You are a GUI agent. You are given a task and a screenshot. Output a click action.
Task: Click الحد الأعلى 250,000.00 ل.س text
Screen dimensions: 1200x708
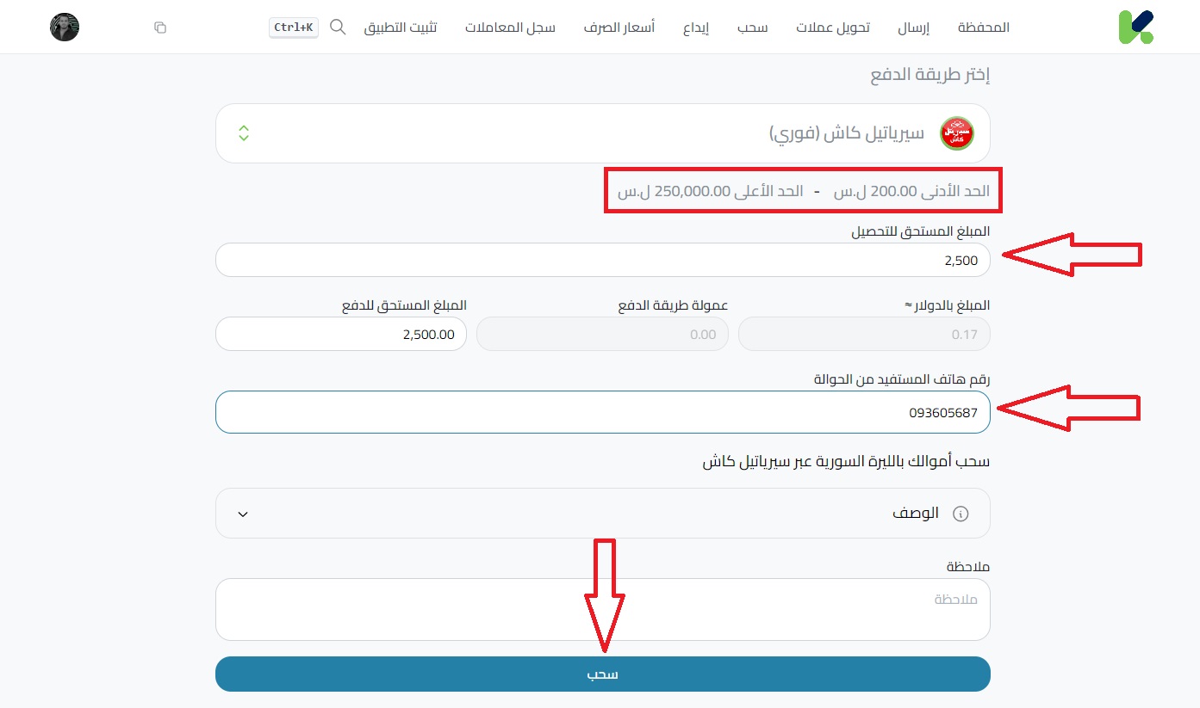click(710, 191)
